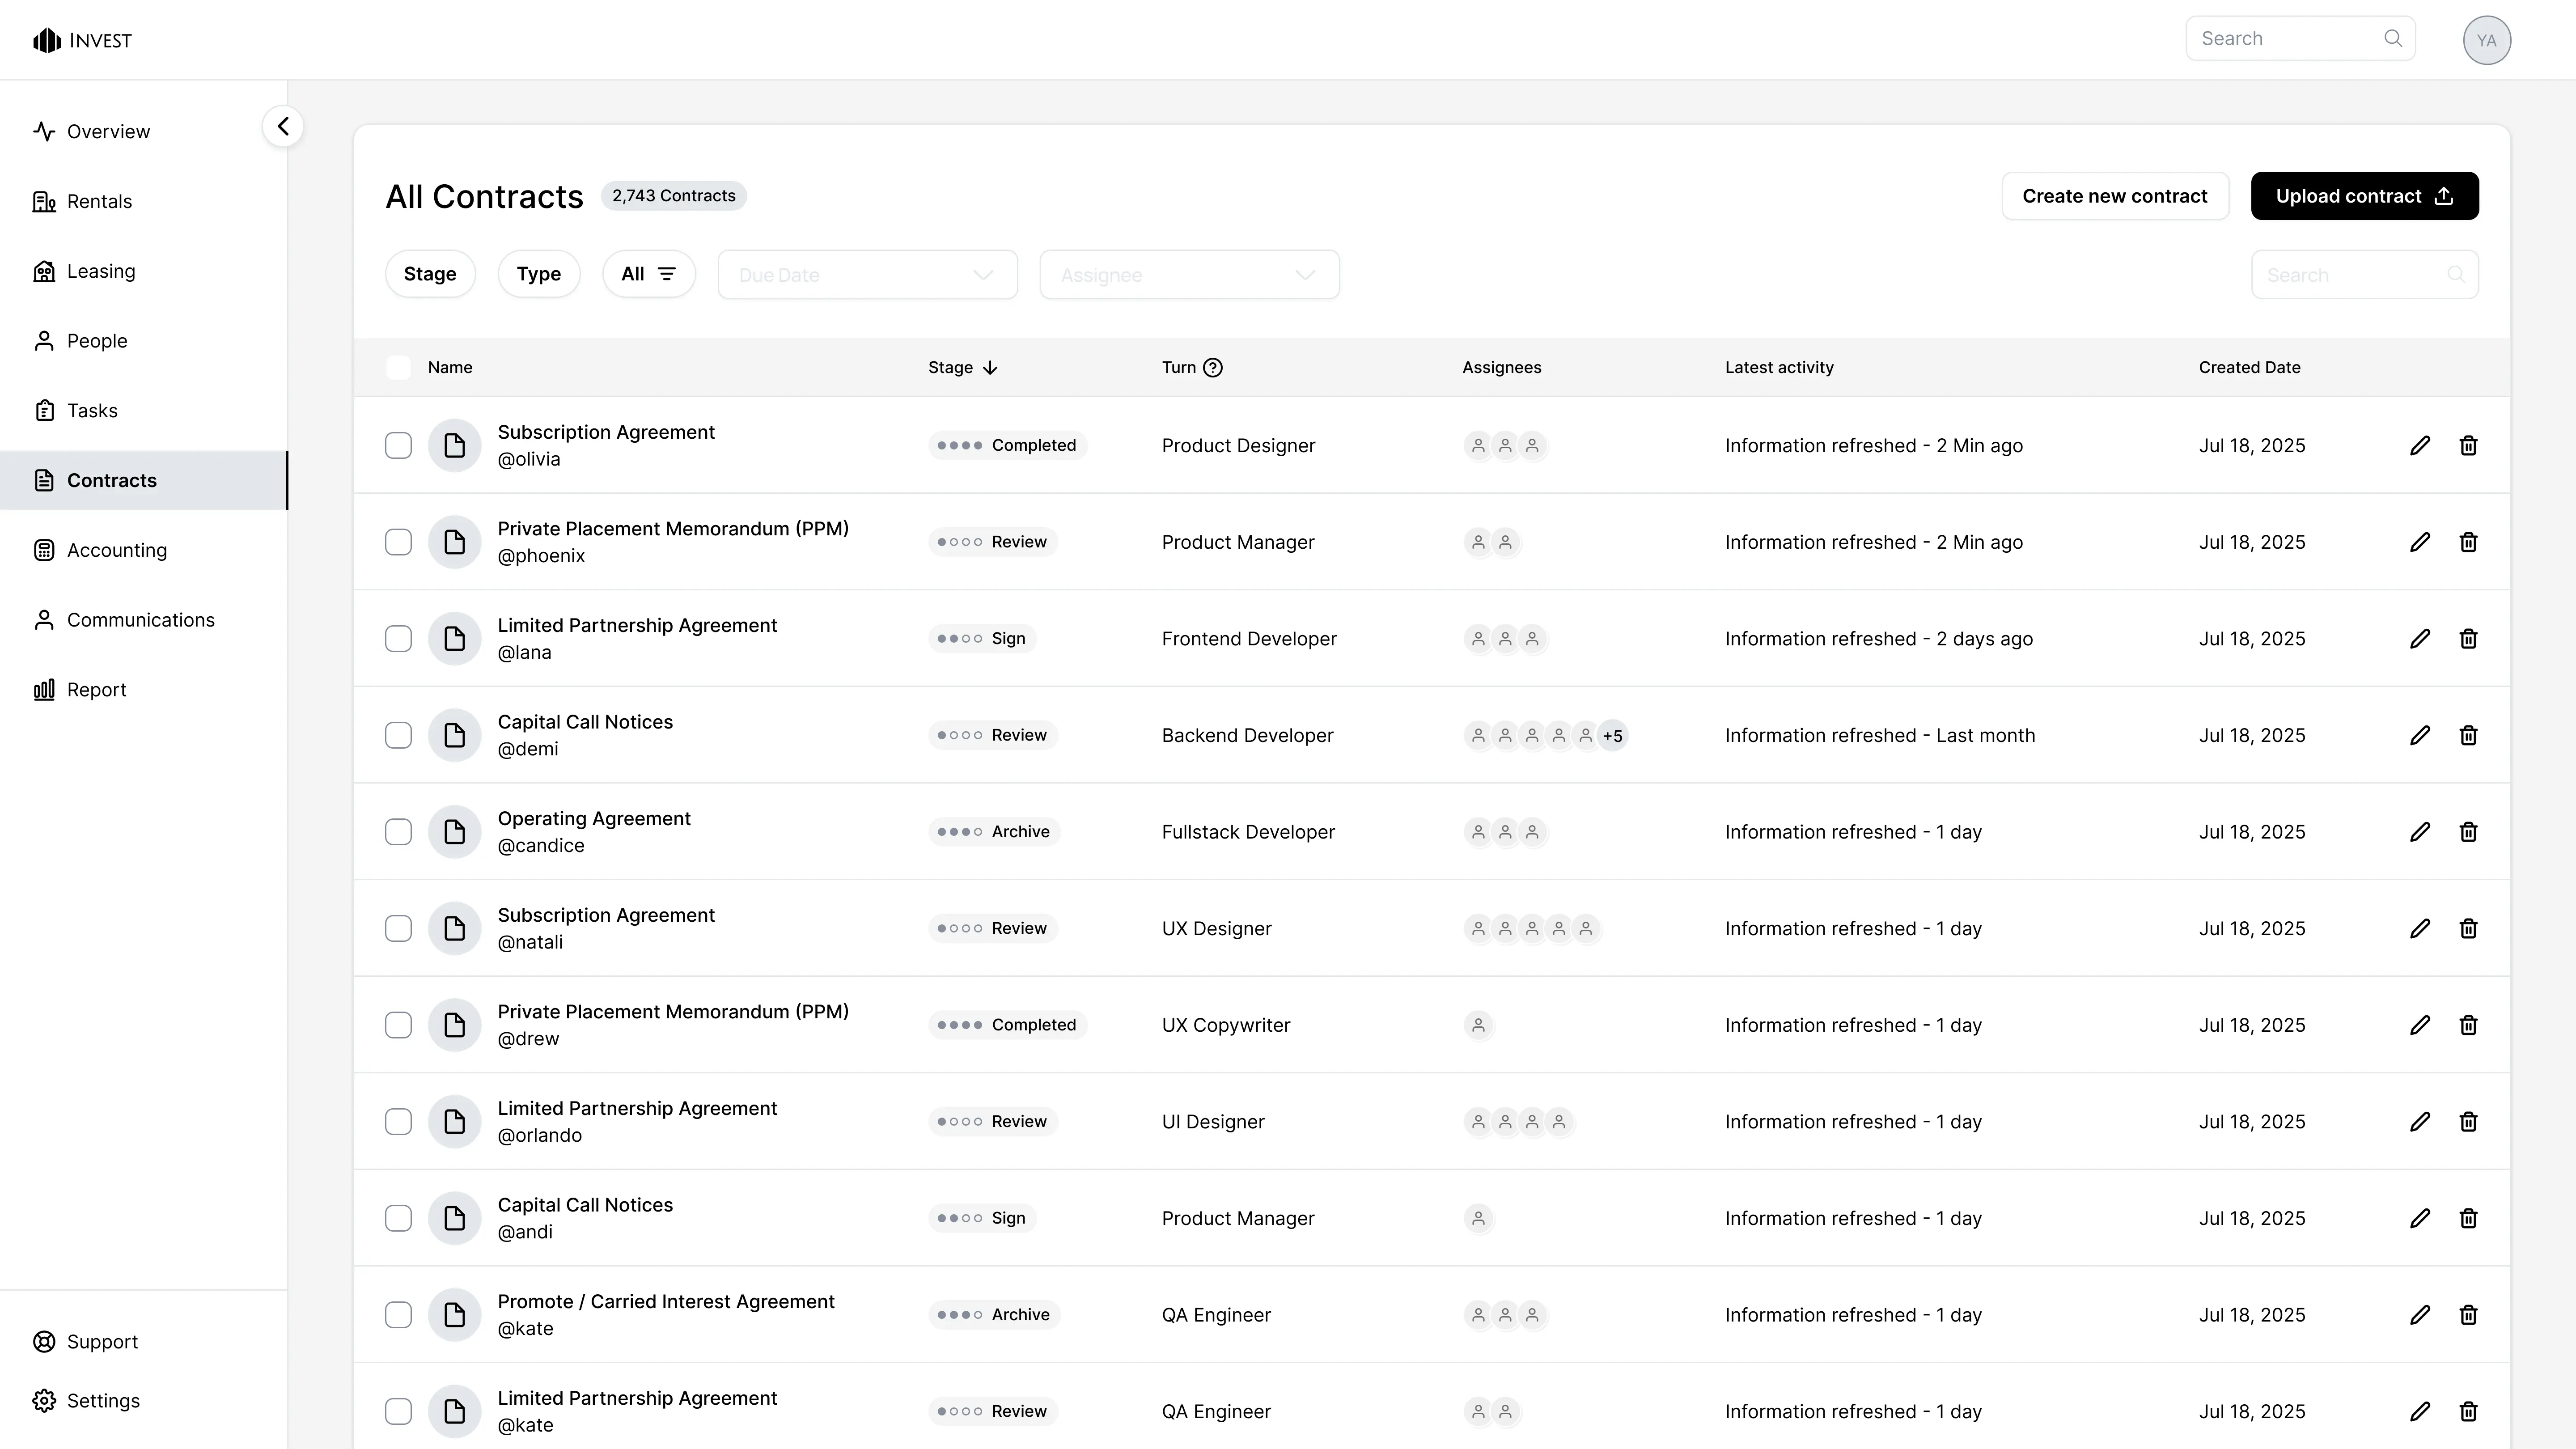Click the Turn column help icon

[x=1212, y=367]
